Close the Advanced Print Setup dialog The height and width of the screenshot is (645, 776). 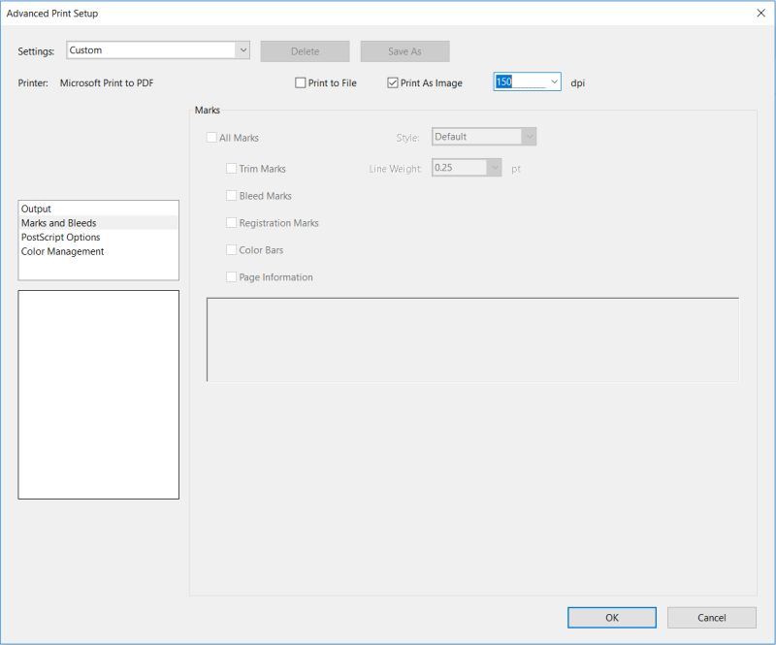point(761,14)
